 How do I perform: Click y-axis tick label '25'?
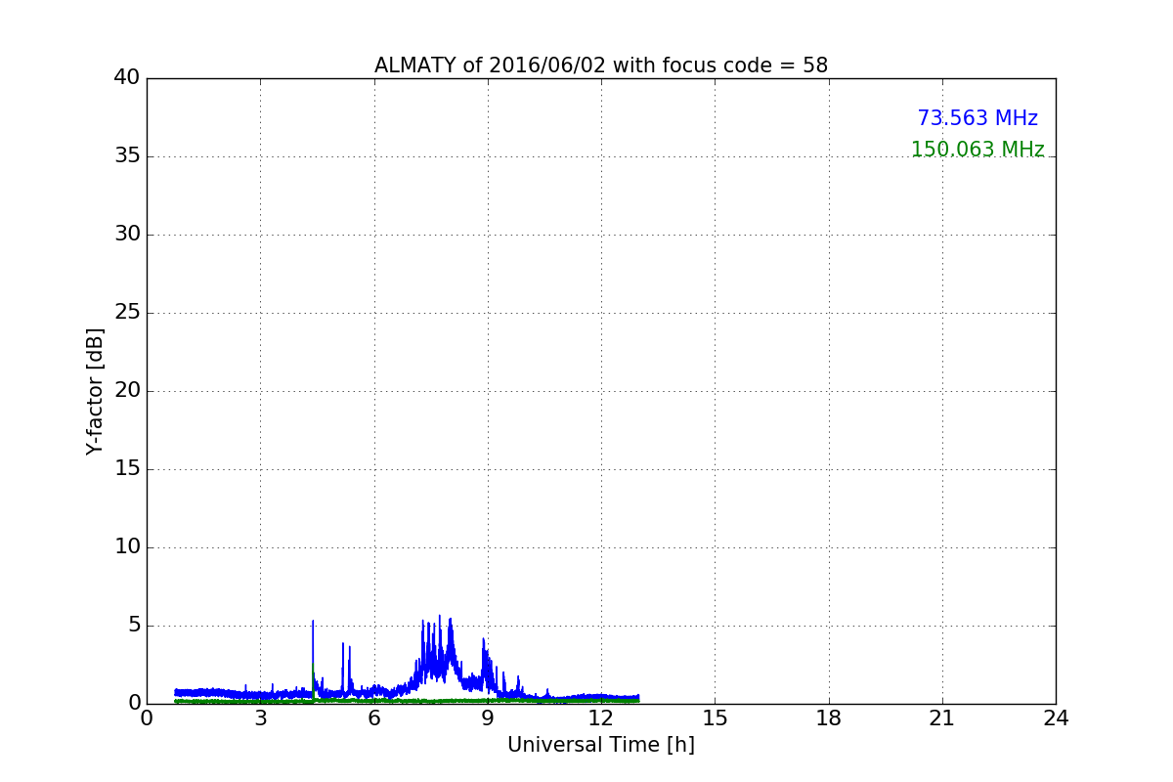point(127,313)
